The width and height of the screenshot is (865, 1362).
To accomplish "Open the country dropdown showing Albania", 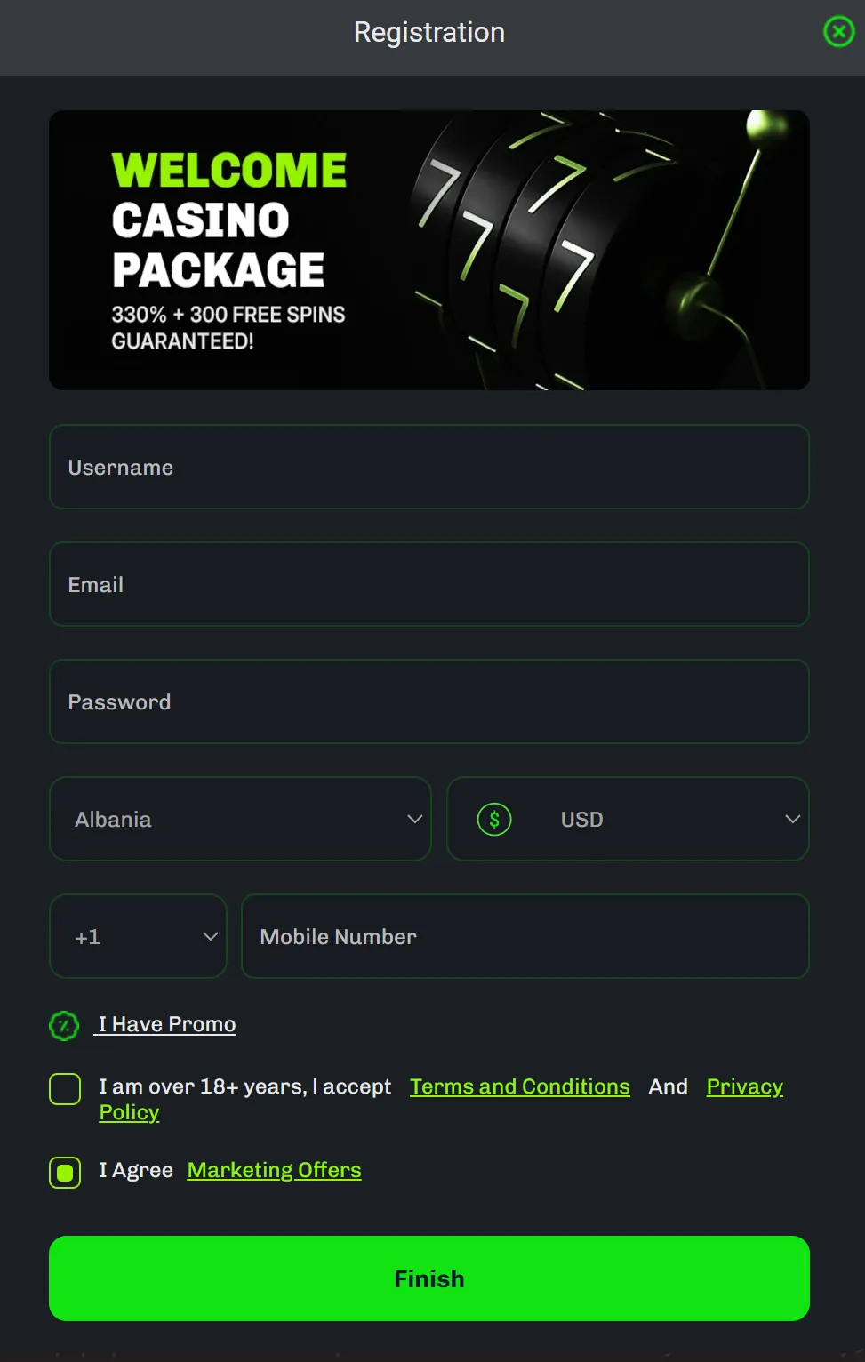I will tap(240, 819).
